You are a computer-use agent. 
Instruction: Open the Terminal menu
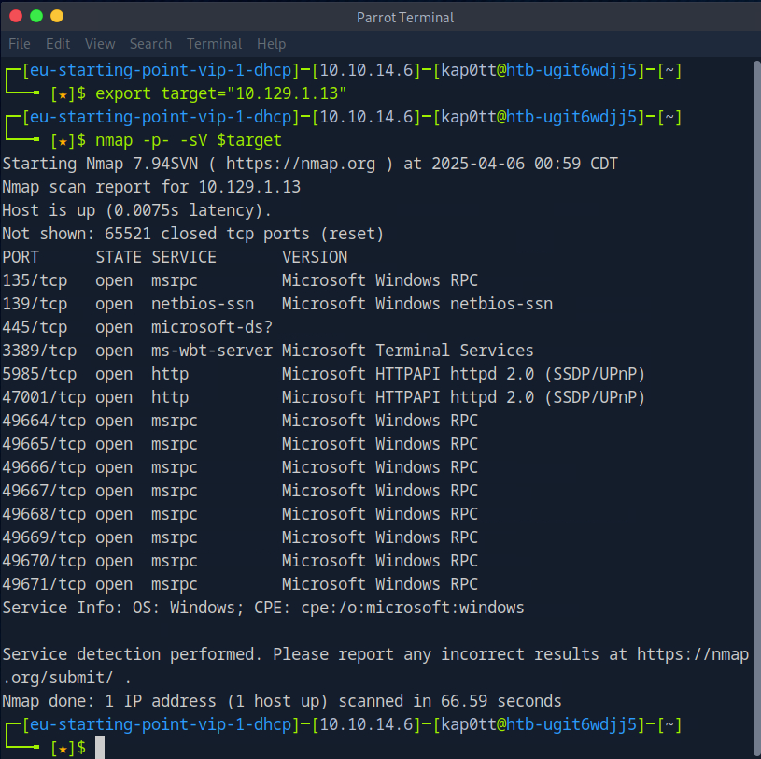(x=215, y=44)
